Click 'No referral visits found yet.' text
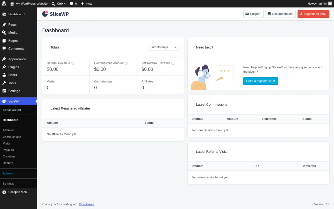This screenshot has width=334, height=209. (210, 177)
